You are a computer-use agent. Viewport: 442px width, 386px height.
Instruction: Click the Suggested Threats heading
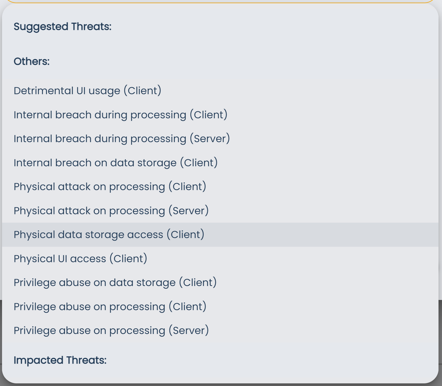63,26
